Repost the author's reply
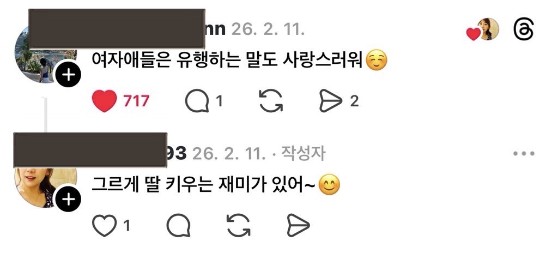 point(239,225)
